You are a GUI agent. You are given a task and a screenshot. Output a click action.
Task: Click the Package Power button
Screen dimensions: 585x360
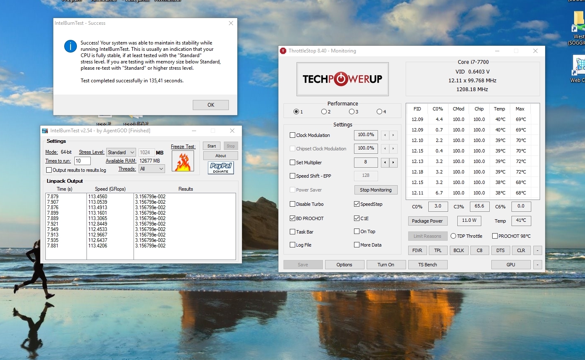coord(428,221)
